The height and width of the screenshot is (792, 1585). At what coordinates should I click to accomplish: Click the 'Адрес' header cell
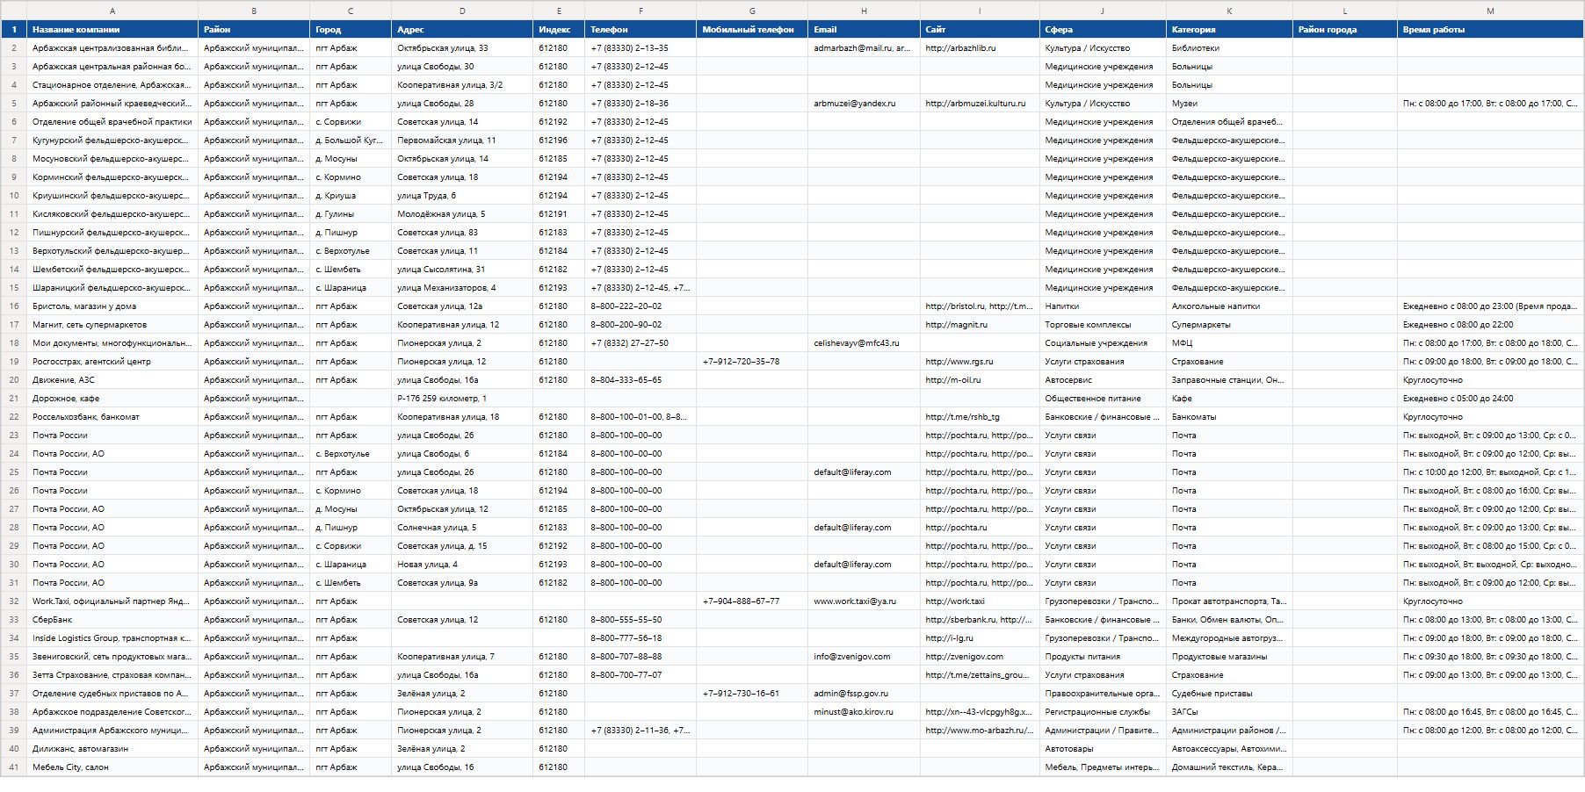[462, 30]
